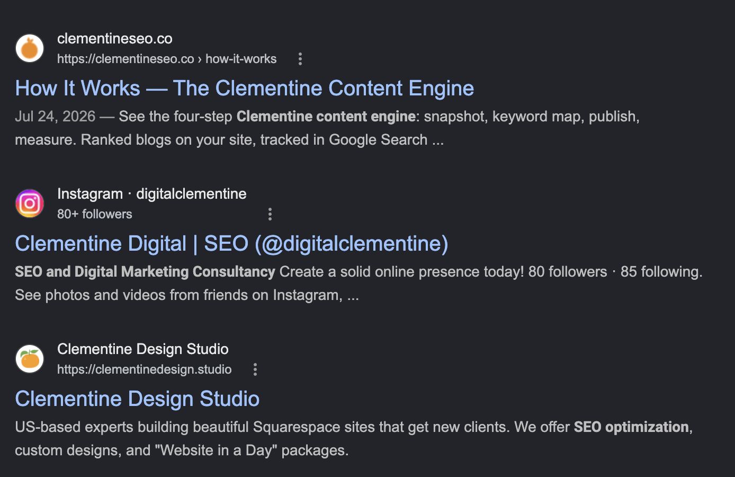The image size is (735, 477).
Task: Click the small white Clementine Design Studio site name
Action: coord(143,349)
